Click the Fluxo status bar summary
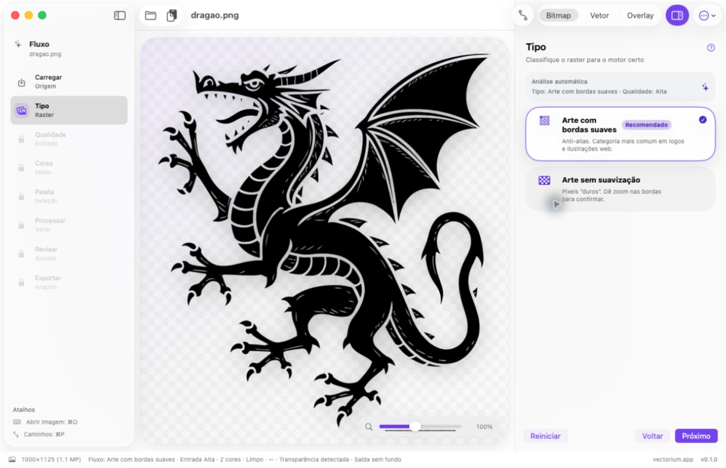Image resolution: width=726 pixels, height=468 pixels. [244, 459]
